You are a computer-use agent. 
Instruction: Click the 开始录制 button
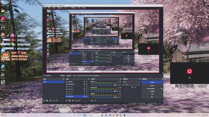[x=152, y=86]
